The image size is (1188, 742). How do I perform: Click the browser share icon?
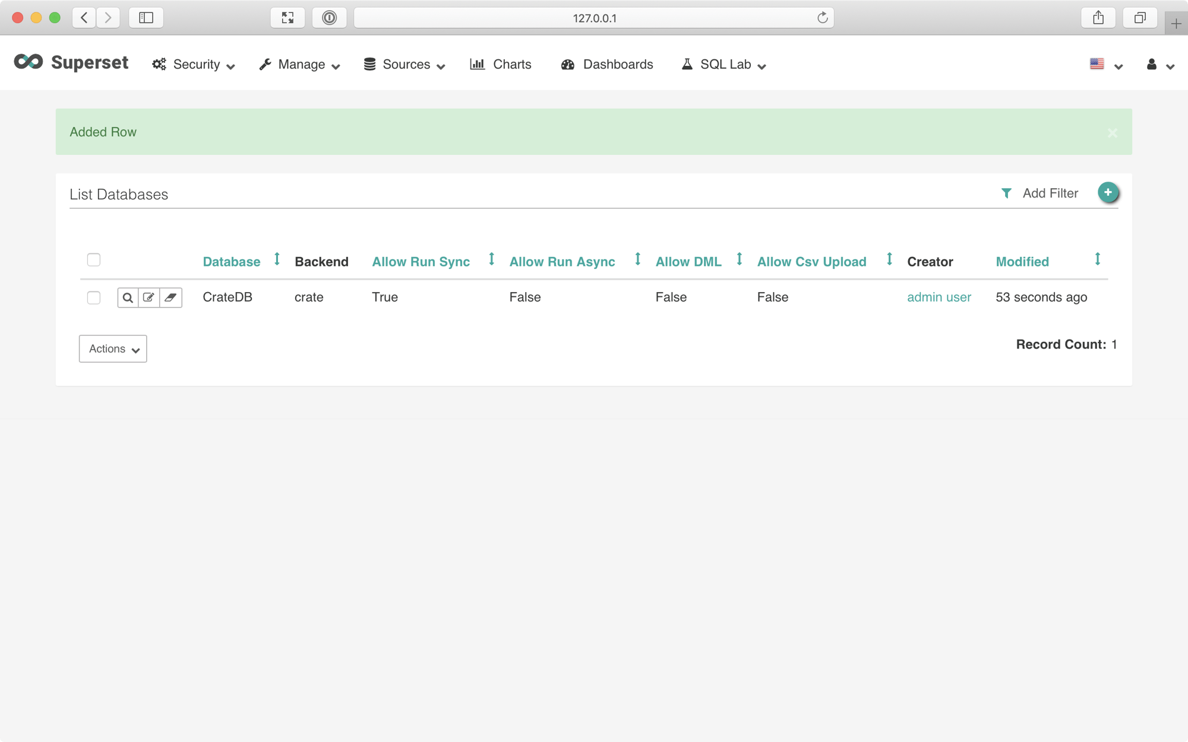click(x=1098, y=18)
